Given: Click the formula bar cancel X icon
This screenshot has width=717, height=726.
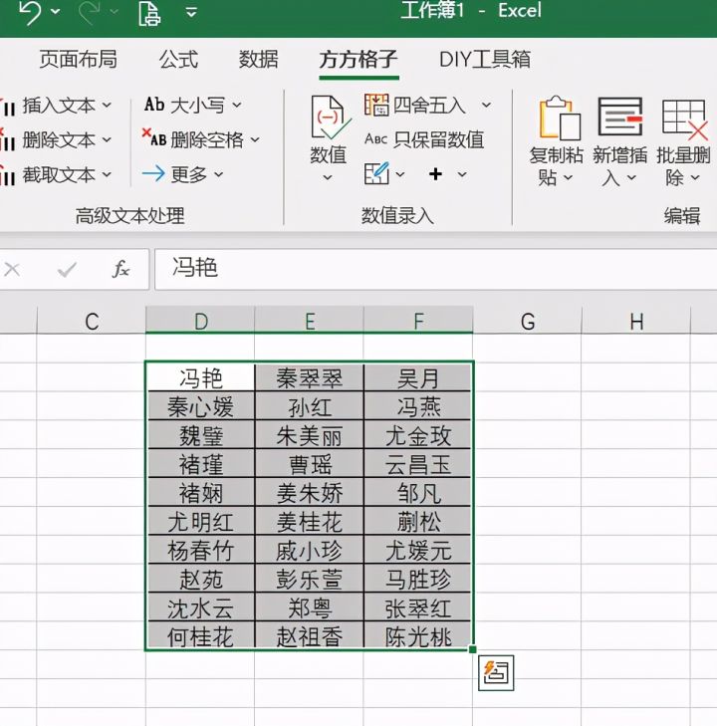Looking at the screenshot, I should (12, 270).
